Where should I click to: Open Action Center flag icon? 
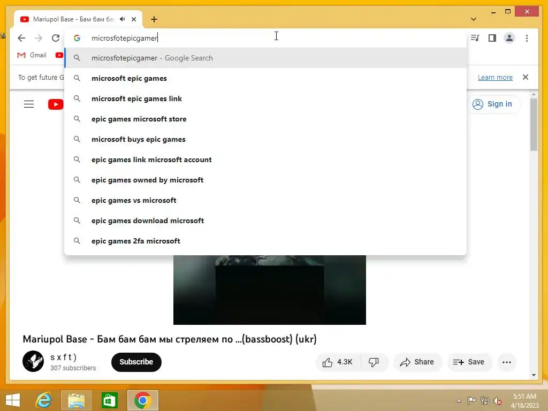pyautogui.click(x=471, y=401)
